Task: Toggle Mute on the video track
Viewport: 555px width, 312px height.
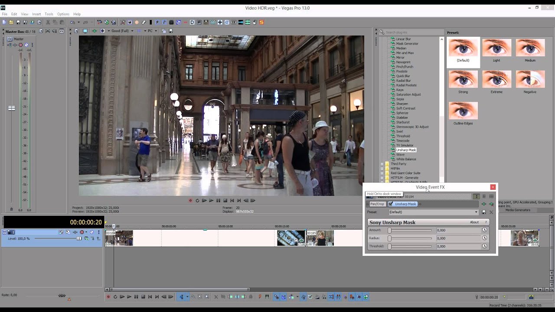Action: tap(91, 232)
